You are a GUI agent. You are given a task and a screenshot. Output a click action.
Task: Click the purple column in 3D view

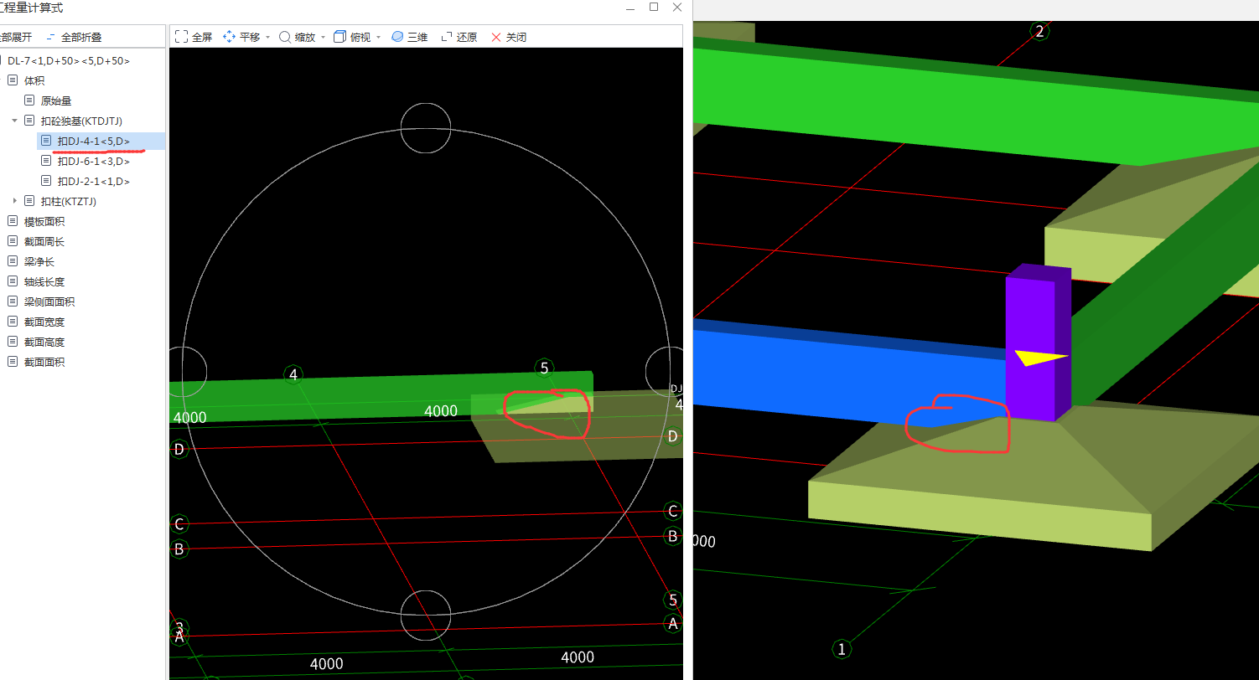1039,343
